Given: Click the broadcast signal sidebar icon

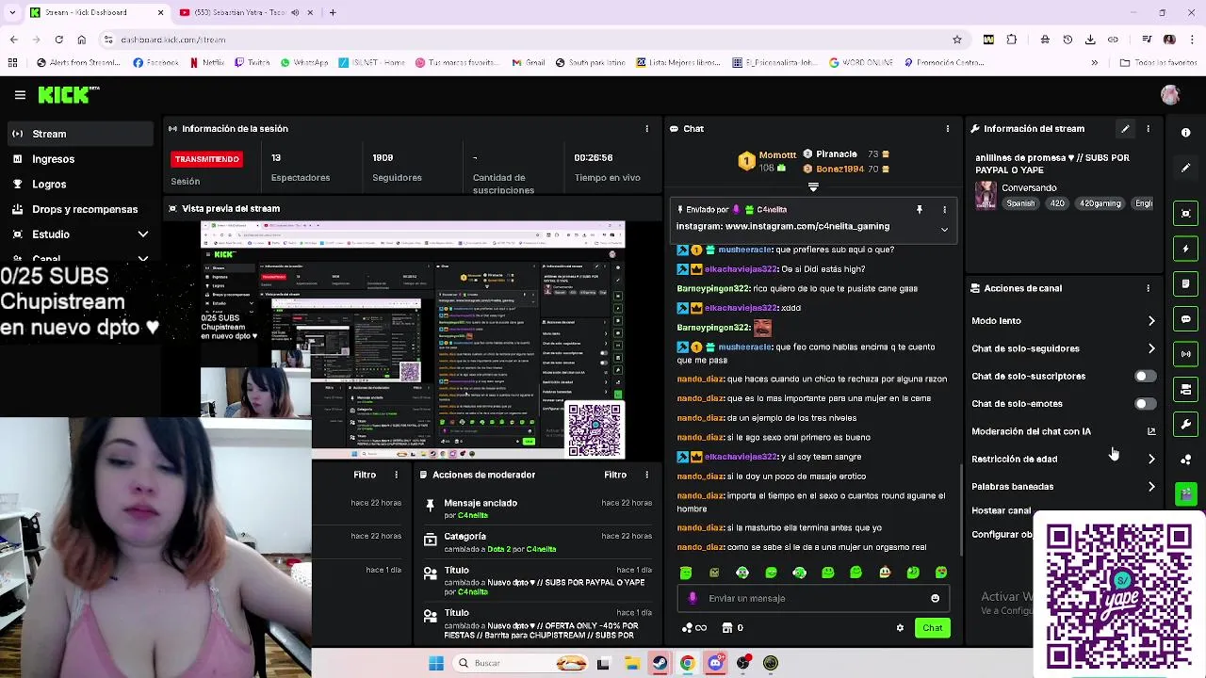Looking at the screenshot, I should pos(1186,354).
